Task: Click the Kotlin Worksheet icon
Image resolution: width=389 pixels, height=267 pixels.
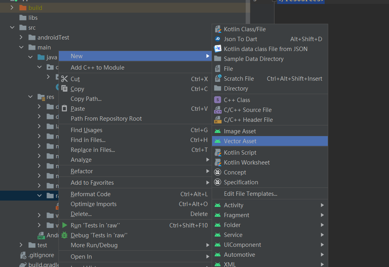Action: tap(218, 163)
